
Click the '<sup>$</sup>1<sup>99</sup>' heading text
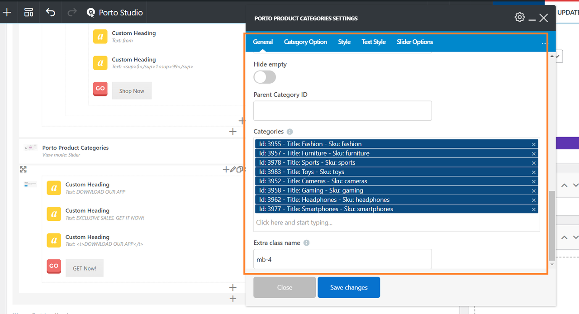[152, 67]
